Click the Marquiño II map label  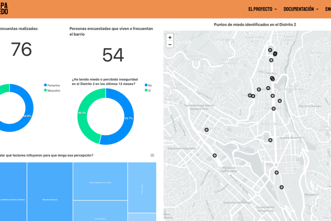(x=312, y=194)
